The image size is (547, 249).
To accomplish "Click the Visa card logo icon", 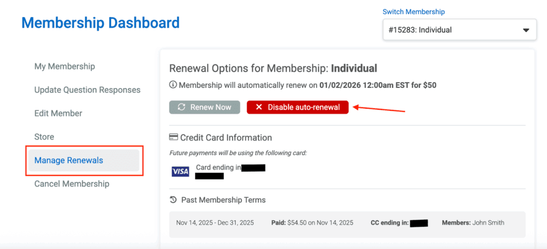I will point(180,172).
